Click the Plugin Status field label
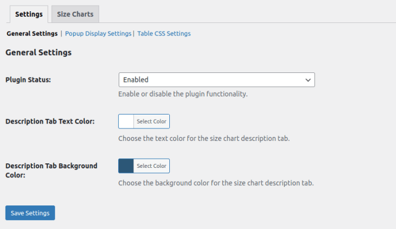Image resolution: width=396 pixels, height=229 pixels. click(28, 80)
